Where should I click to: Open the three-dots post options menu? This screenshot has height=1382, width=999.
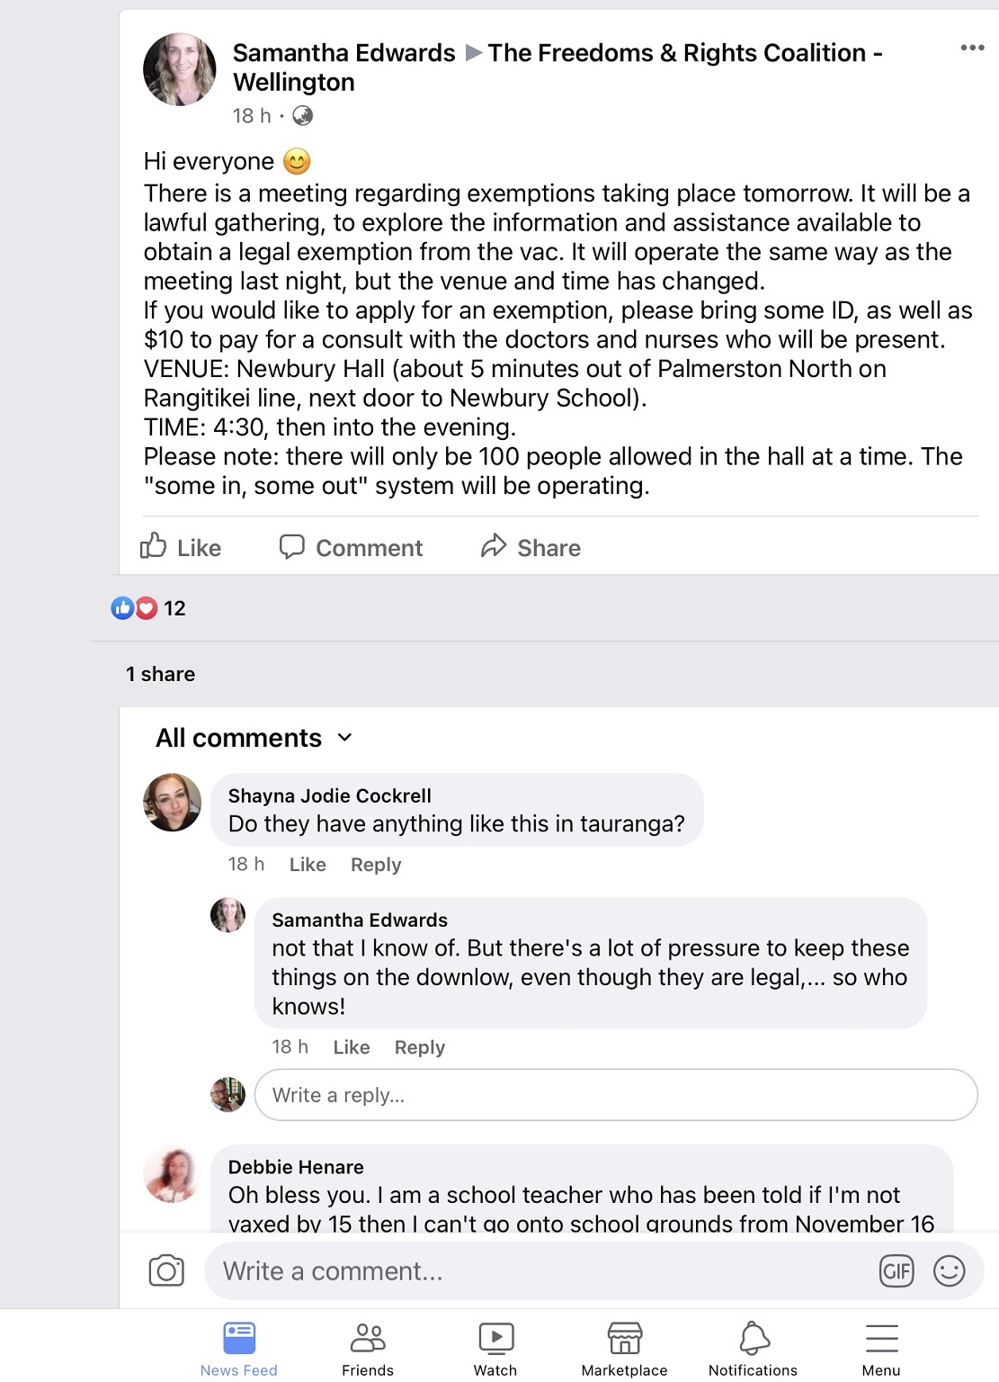pyautogui.click(x=972, y=48)
